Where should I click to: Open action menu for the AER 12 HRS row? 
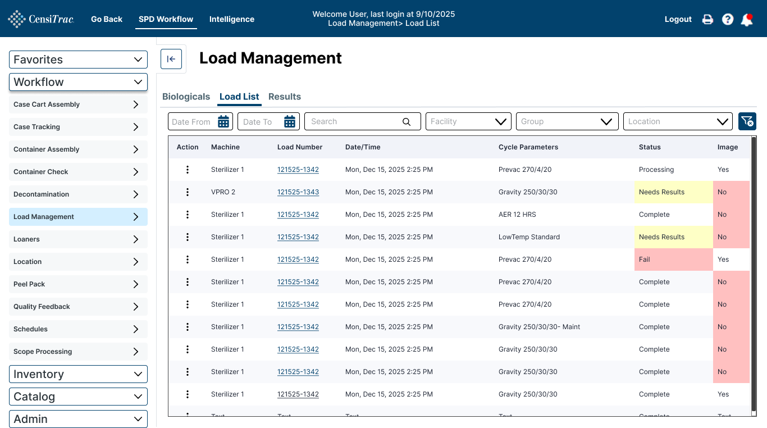pos(188,215)
